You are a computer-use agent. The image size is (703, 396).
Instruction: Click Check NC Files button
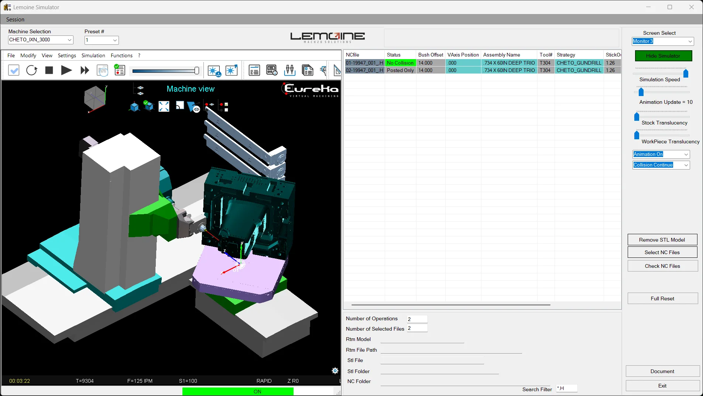pyautogui.click(x=662, y=266)
